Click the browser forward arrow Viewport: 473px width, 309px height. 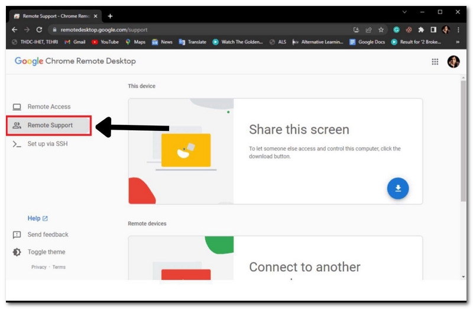pyautogui.click(x=27, y=30)
